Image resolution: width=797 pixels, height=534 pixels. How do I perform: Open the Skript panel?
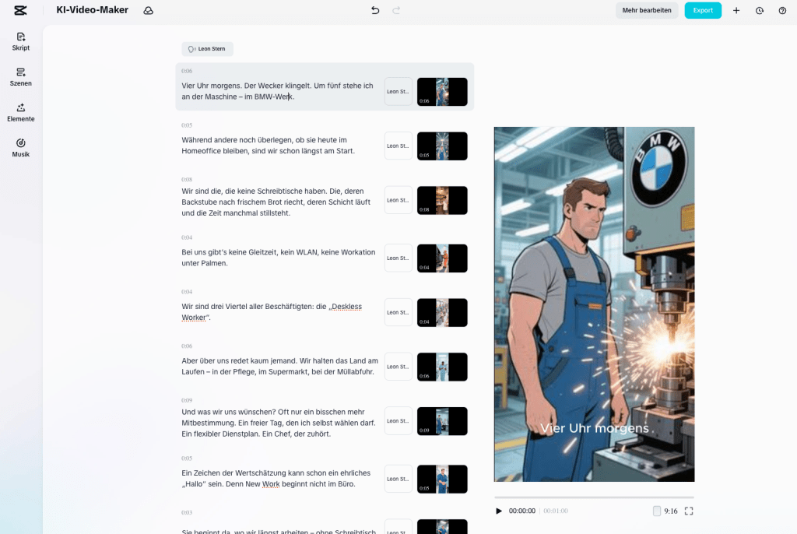pos(21,40)
